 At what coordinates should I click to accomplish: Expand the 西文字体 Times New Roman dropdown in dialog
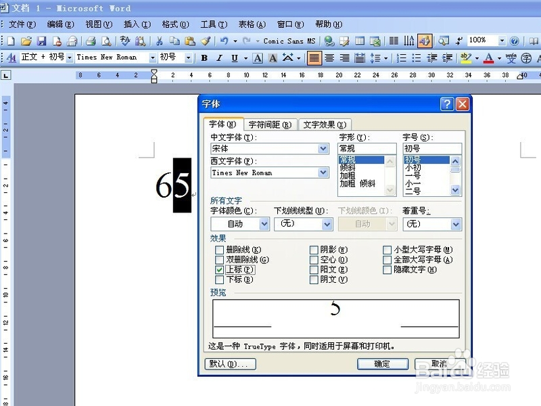pos(323,173)
